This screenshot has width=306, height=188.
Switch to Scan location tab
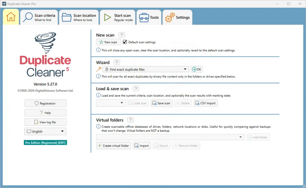[x=79, y=17]
